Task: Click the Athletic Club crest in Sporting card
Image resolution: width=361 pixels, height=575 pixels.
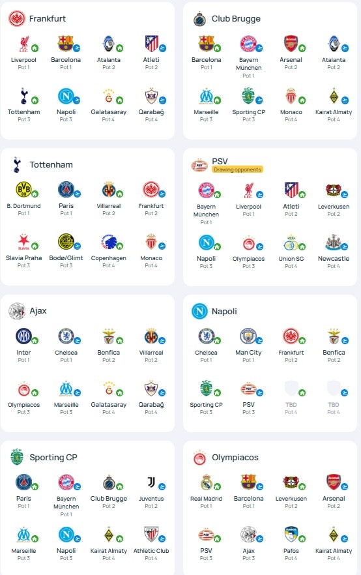Action: pyautogui.click(x=151, y=535)
